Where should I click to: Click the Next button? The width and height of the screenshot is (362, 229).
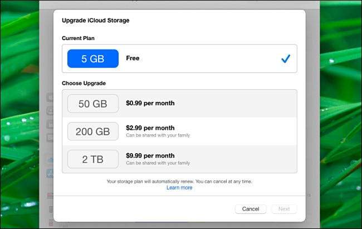click(x=284, y=209)
